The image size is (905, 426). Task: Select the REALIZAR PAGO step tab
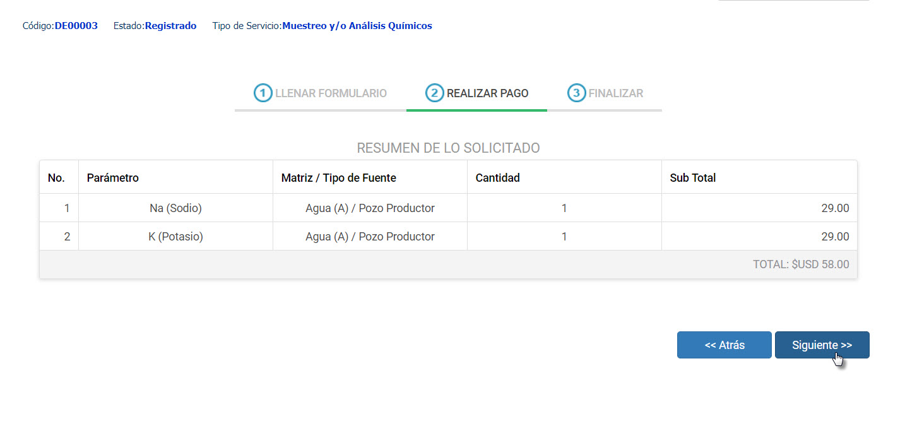(476, 93)
